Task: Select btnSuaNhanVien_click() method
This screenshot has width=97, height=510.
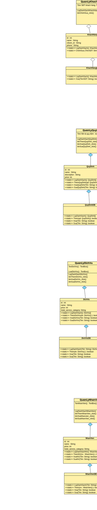Action: [x=85, y=418]
